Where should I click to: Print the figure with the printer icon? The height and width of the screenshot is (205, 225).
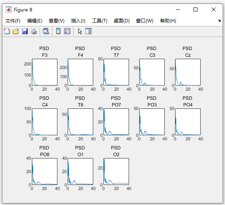click(34, 31)
